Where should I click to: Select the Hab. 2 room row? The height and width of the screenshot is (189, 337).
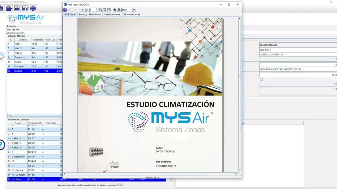(35, 53)
